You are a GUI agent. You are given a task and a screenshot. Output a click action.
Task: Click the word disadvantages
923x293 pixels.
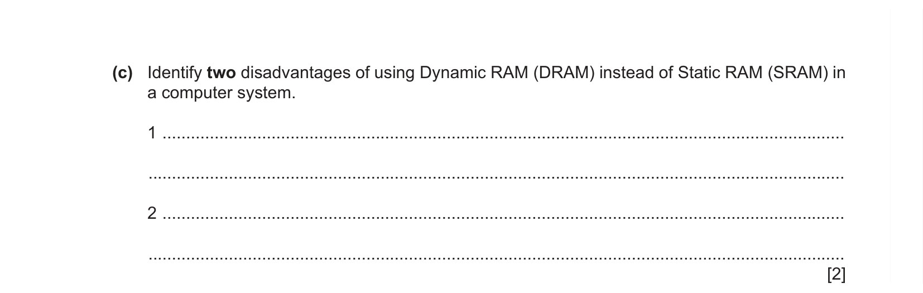click(x=297, y=73)
